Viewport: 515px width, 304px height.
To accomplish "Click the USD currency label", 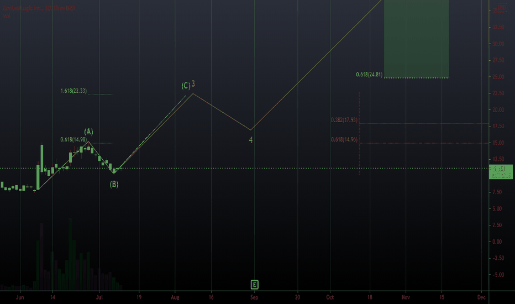I will (502, 8).
